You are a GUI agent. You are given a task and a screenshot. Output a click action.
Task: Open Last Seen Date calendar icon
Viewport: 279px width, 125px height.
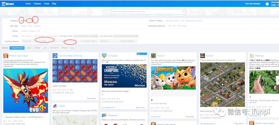click(x=137, y=36)
